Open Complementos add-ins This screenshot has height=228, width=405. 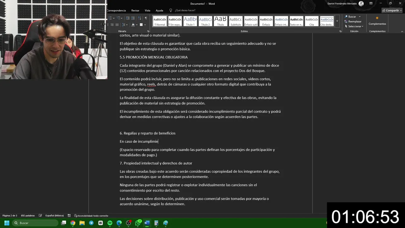pos(377,21)
